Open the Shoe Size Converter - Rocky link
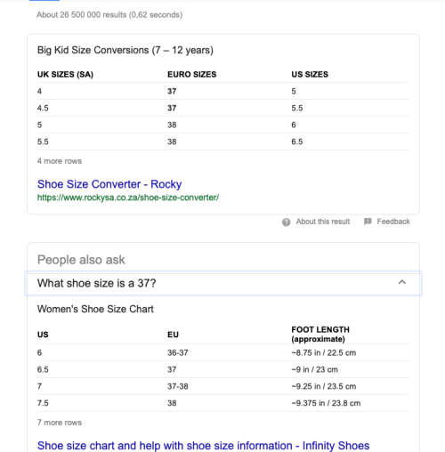This screenshot has height=452, width=445. (109, 184)
